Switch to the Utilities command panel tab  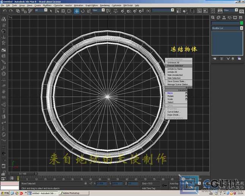pyautogui.click(x=240, y=18)
